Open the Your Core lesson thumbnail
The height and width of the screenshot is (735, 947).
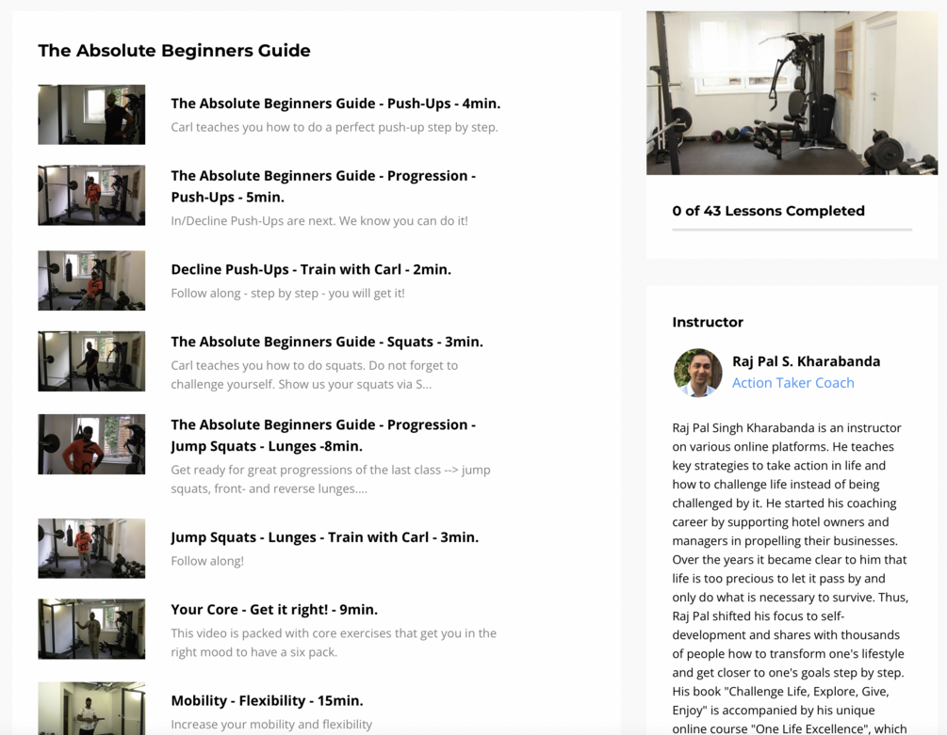(x=91, y=629)
